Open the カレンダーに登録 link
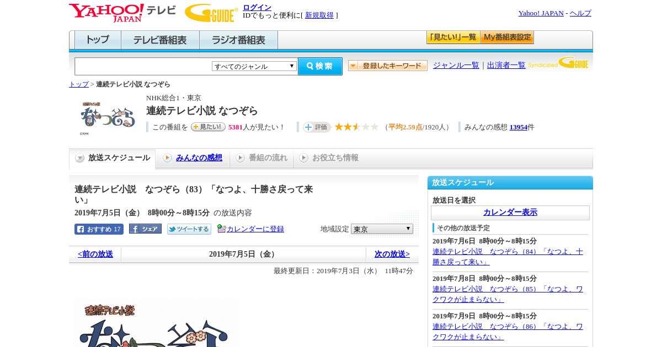Screen dimensions: 662x347 pos(255,229)
